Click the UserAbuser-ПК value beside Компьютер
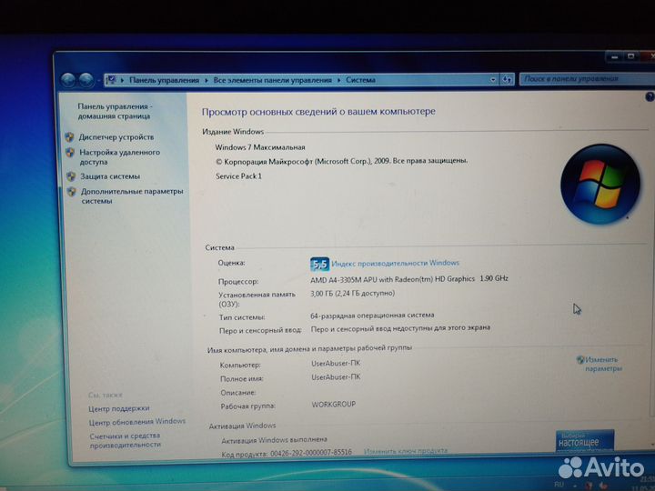The image size is (655, 491). pyautogui.click(x=336, y=363)
